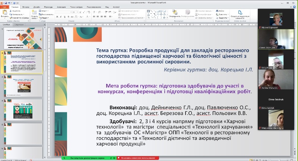Expand the slide Layout (Макет) dropdown
This screenshot has height=161, width=298.
coord(45,11)
